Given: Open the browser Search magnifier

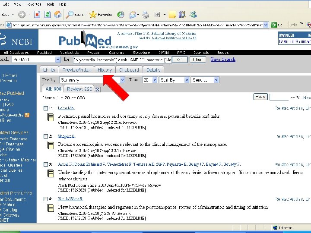Looking at the screenshot, I should [70, 15].
